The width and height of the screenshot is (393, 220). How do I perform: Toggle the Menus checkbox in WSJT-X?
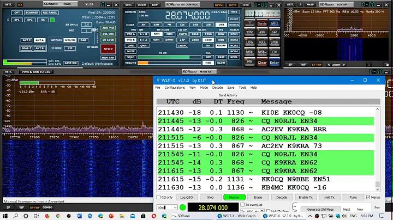368,197
